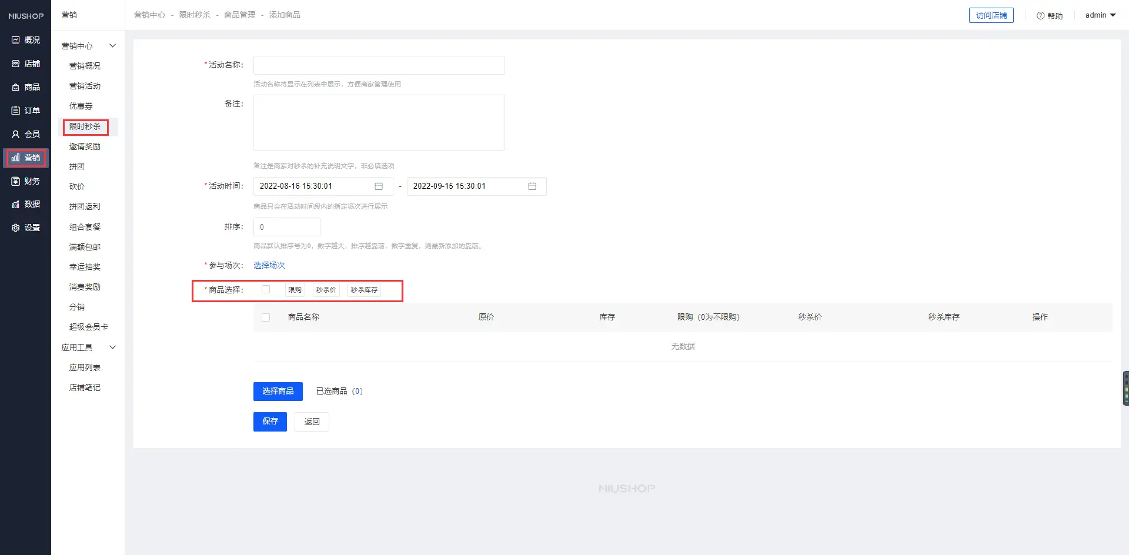Collapse the 应用工具 menu group
Viewport: 1129px width, 555px height.
coord(112,347)
